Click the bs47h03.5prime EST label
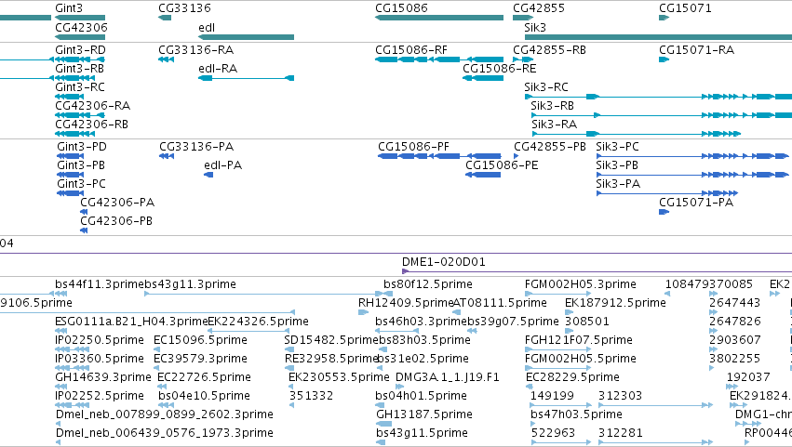Image resolution: width=792 pixels, height=447 pixels. [x=576, y=415]
